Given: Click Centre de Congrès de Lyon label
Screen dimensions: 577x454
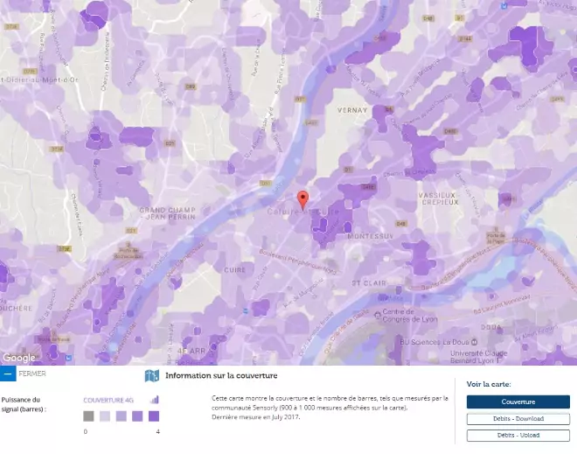Looking at the screenshot, I should pos(410,316).
